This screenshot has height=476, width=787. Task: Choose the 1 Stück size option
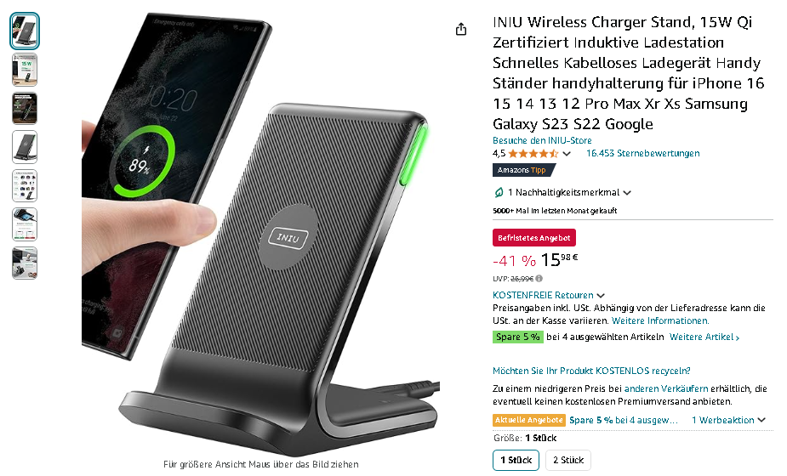click(516, 460)
